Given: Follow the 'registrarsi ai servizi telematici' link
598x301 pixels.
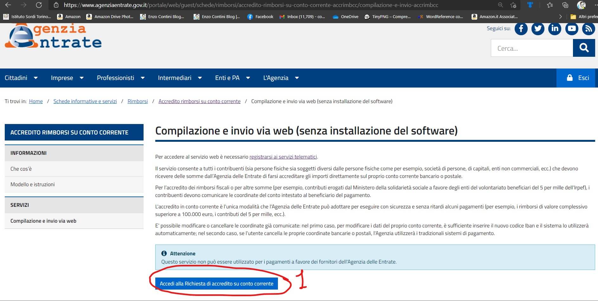Looking at the screenshot, I should point(283,157).
